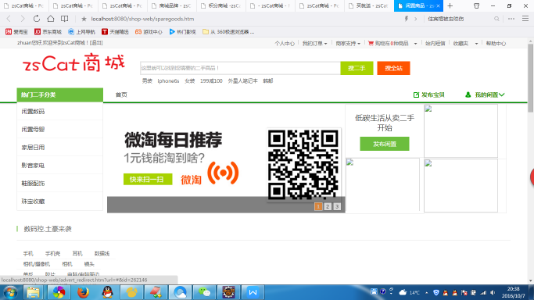The height and width of the screenshot is (300, 534).
Task: Switch to the 商城品牌 tab
Action: tap(172, 5)
